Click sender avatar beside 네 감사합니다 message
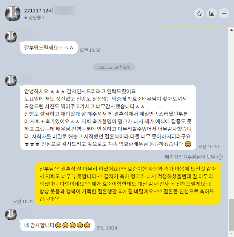 pyautogui.click(x=11, y=214)
